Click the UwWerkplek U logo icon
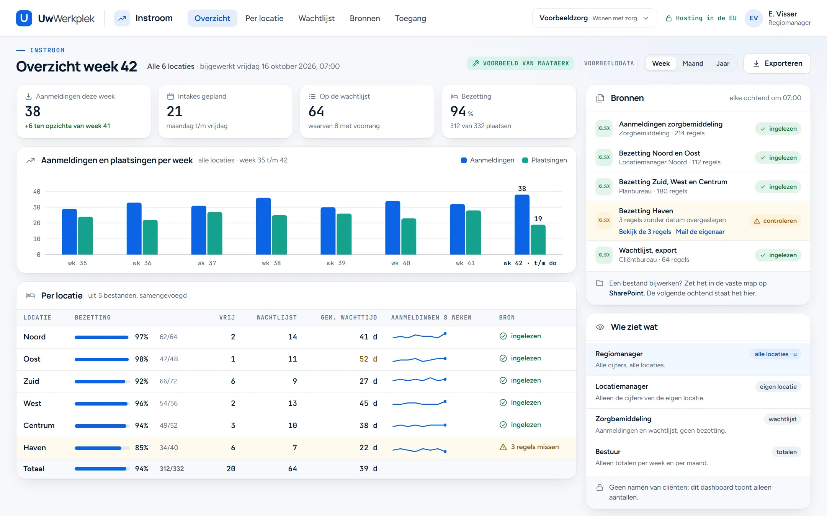This screenshot has height=516, width=827. (24, 18)
